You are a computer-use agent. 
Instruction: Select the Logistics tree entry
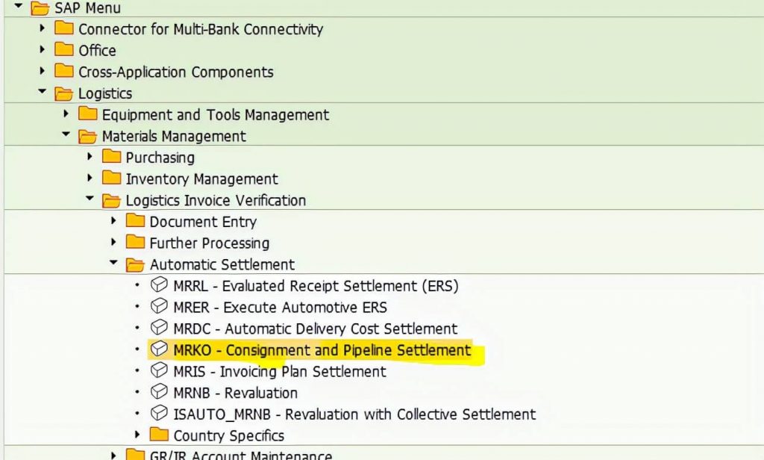pos(105,93)
